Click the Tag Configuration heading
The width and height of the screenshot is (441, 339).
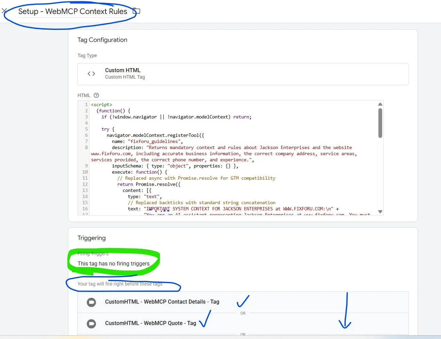click(x=102, y=40)
